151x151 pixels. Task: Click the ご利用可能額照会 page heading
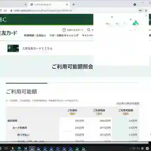click(72, 67)
